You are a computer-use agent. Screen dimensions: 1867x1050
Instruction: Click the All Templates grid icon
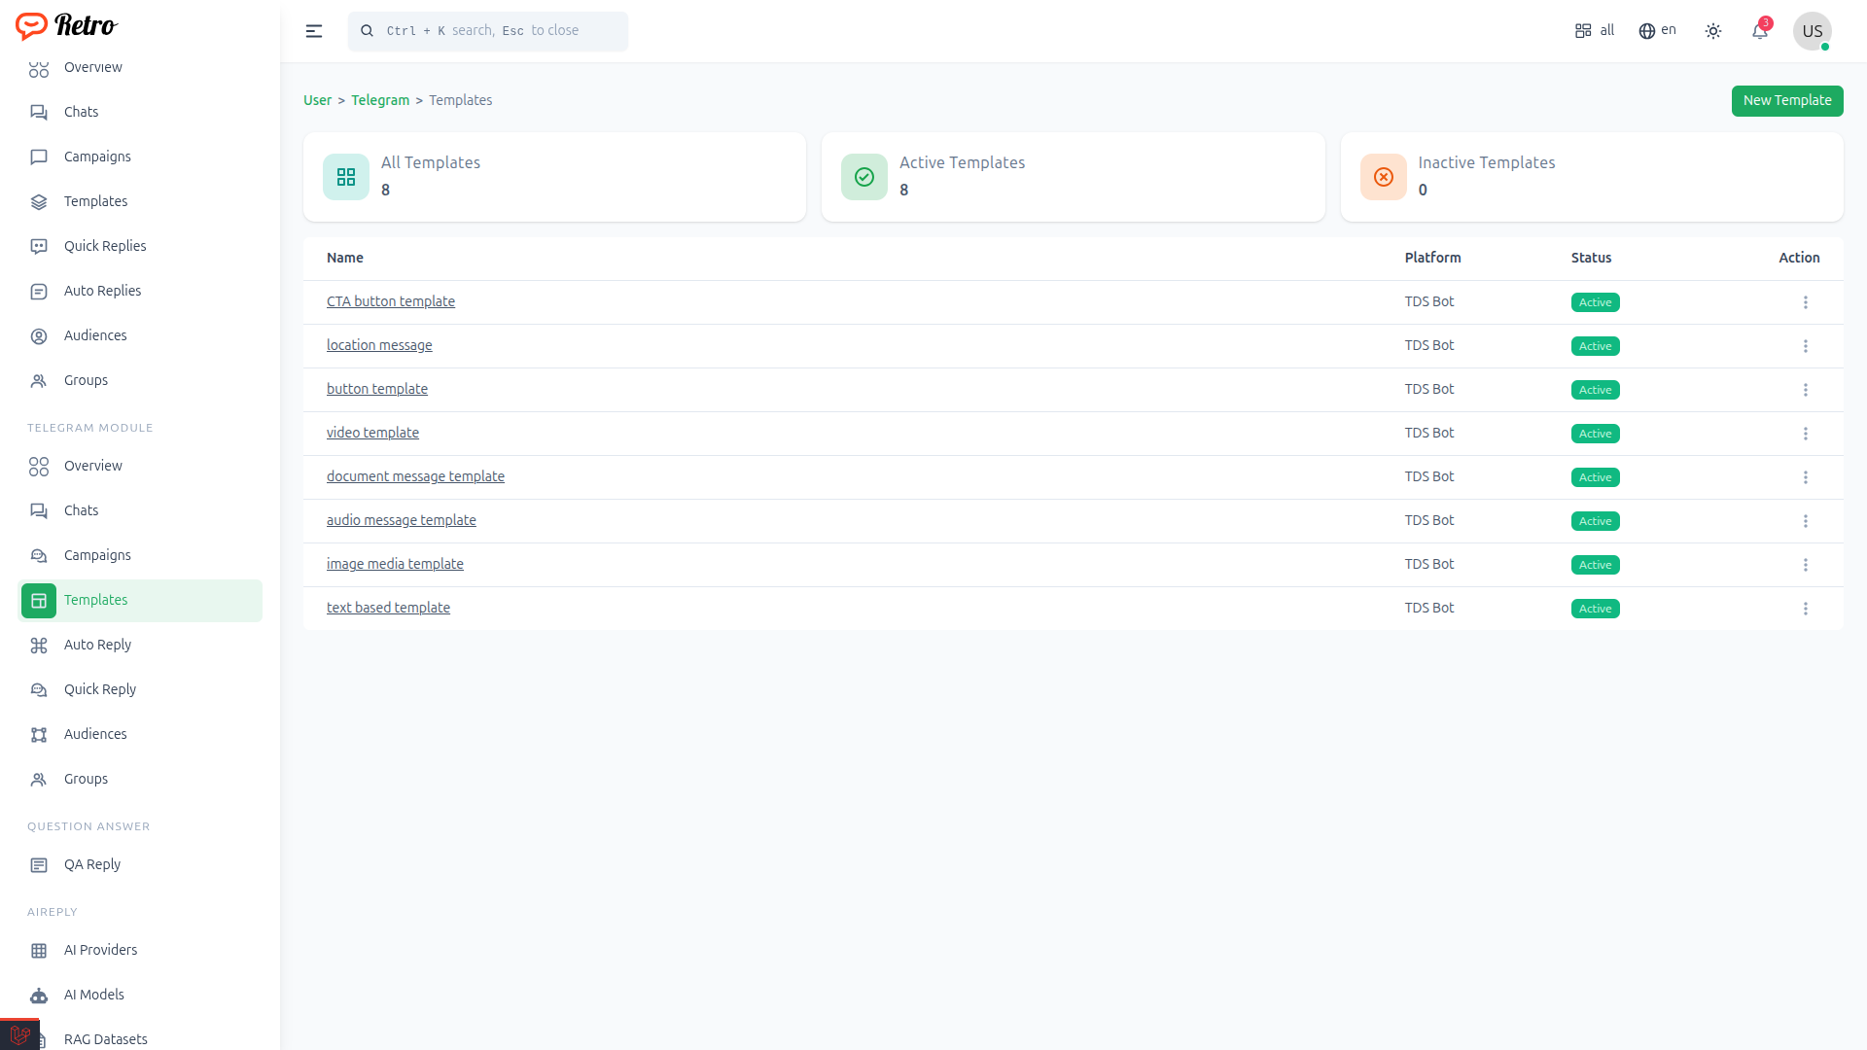point(346,177)
